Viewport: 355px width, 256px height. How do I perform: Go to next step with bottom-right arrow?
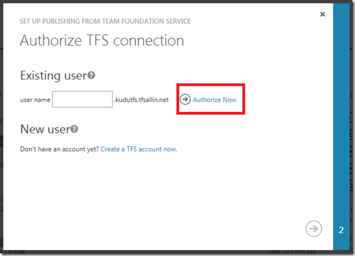point(313,229)
